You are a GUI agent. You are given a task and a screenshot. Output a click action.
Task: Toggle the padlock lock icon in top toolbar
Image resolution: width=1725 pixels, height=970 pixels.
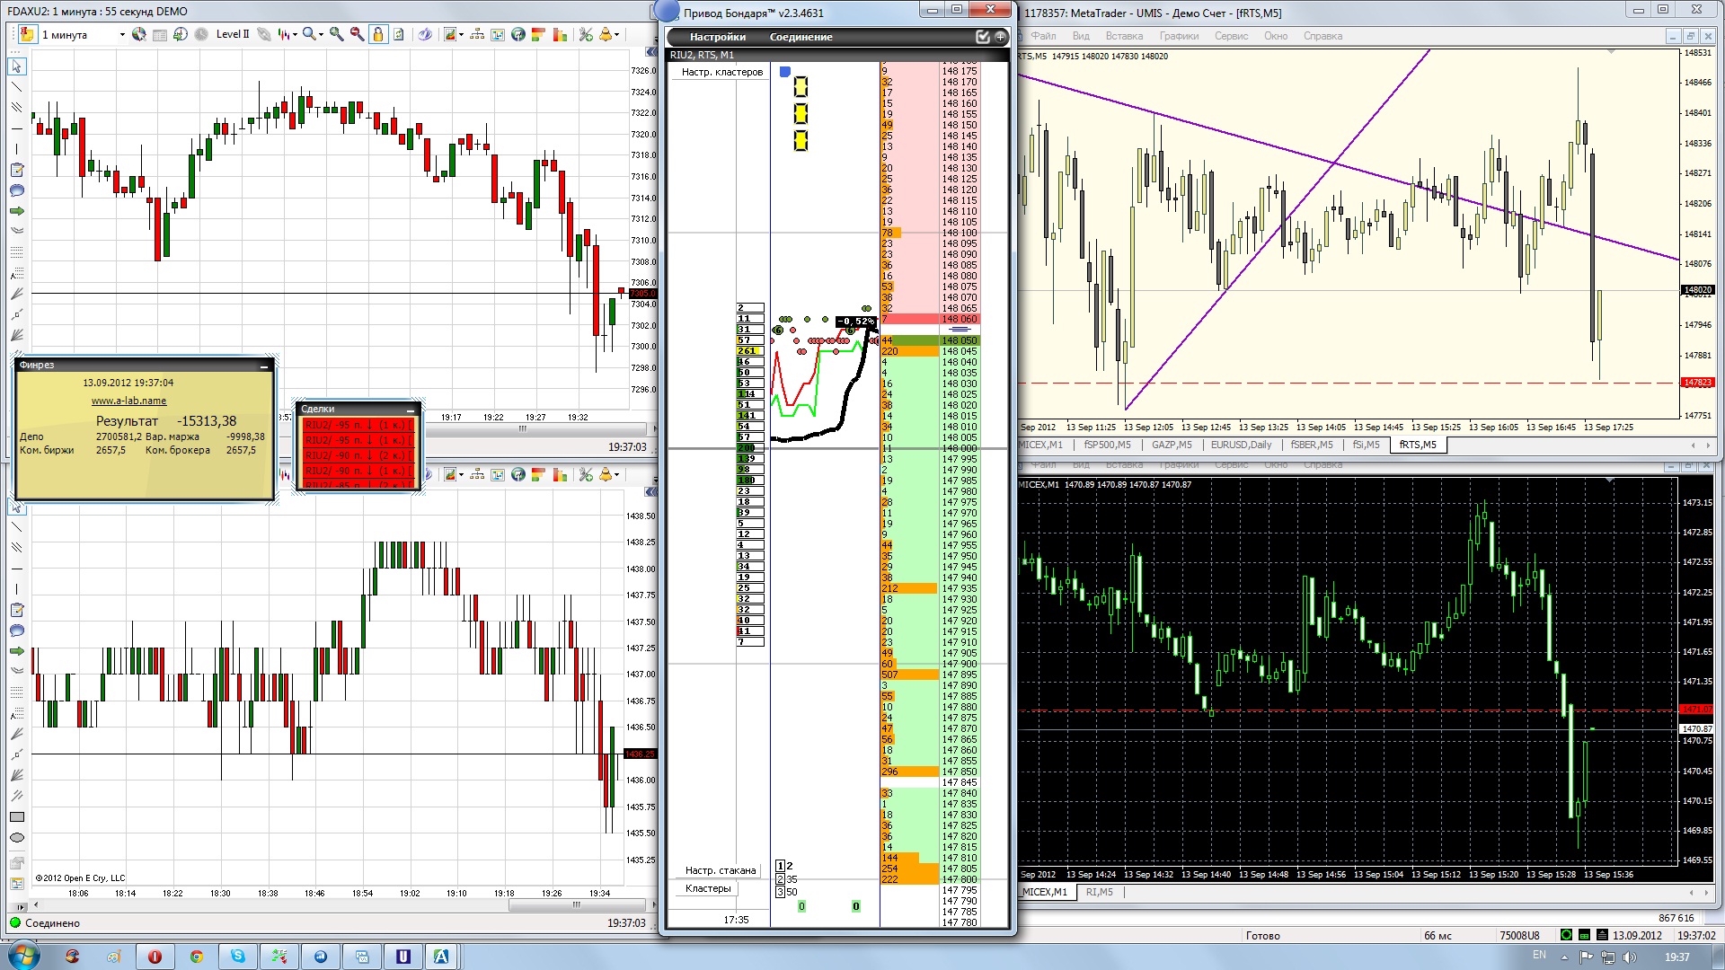click(378, 34)
